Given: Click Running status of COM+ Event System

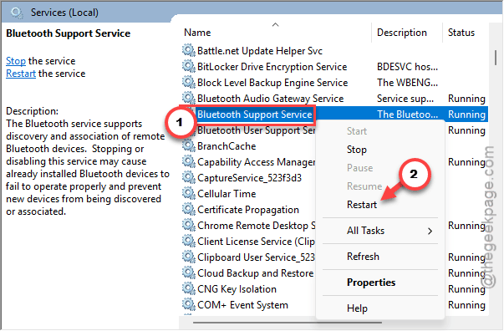Looking at the screenshot, I should [x=466, y=305].
